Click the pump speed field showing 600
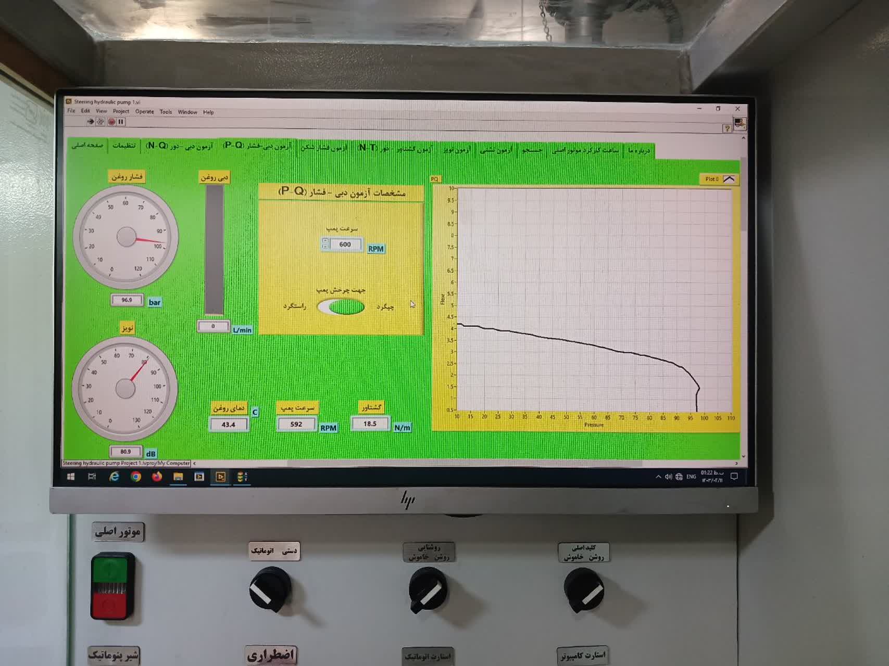This screenshot has width=889, height=666. point(345,244)
